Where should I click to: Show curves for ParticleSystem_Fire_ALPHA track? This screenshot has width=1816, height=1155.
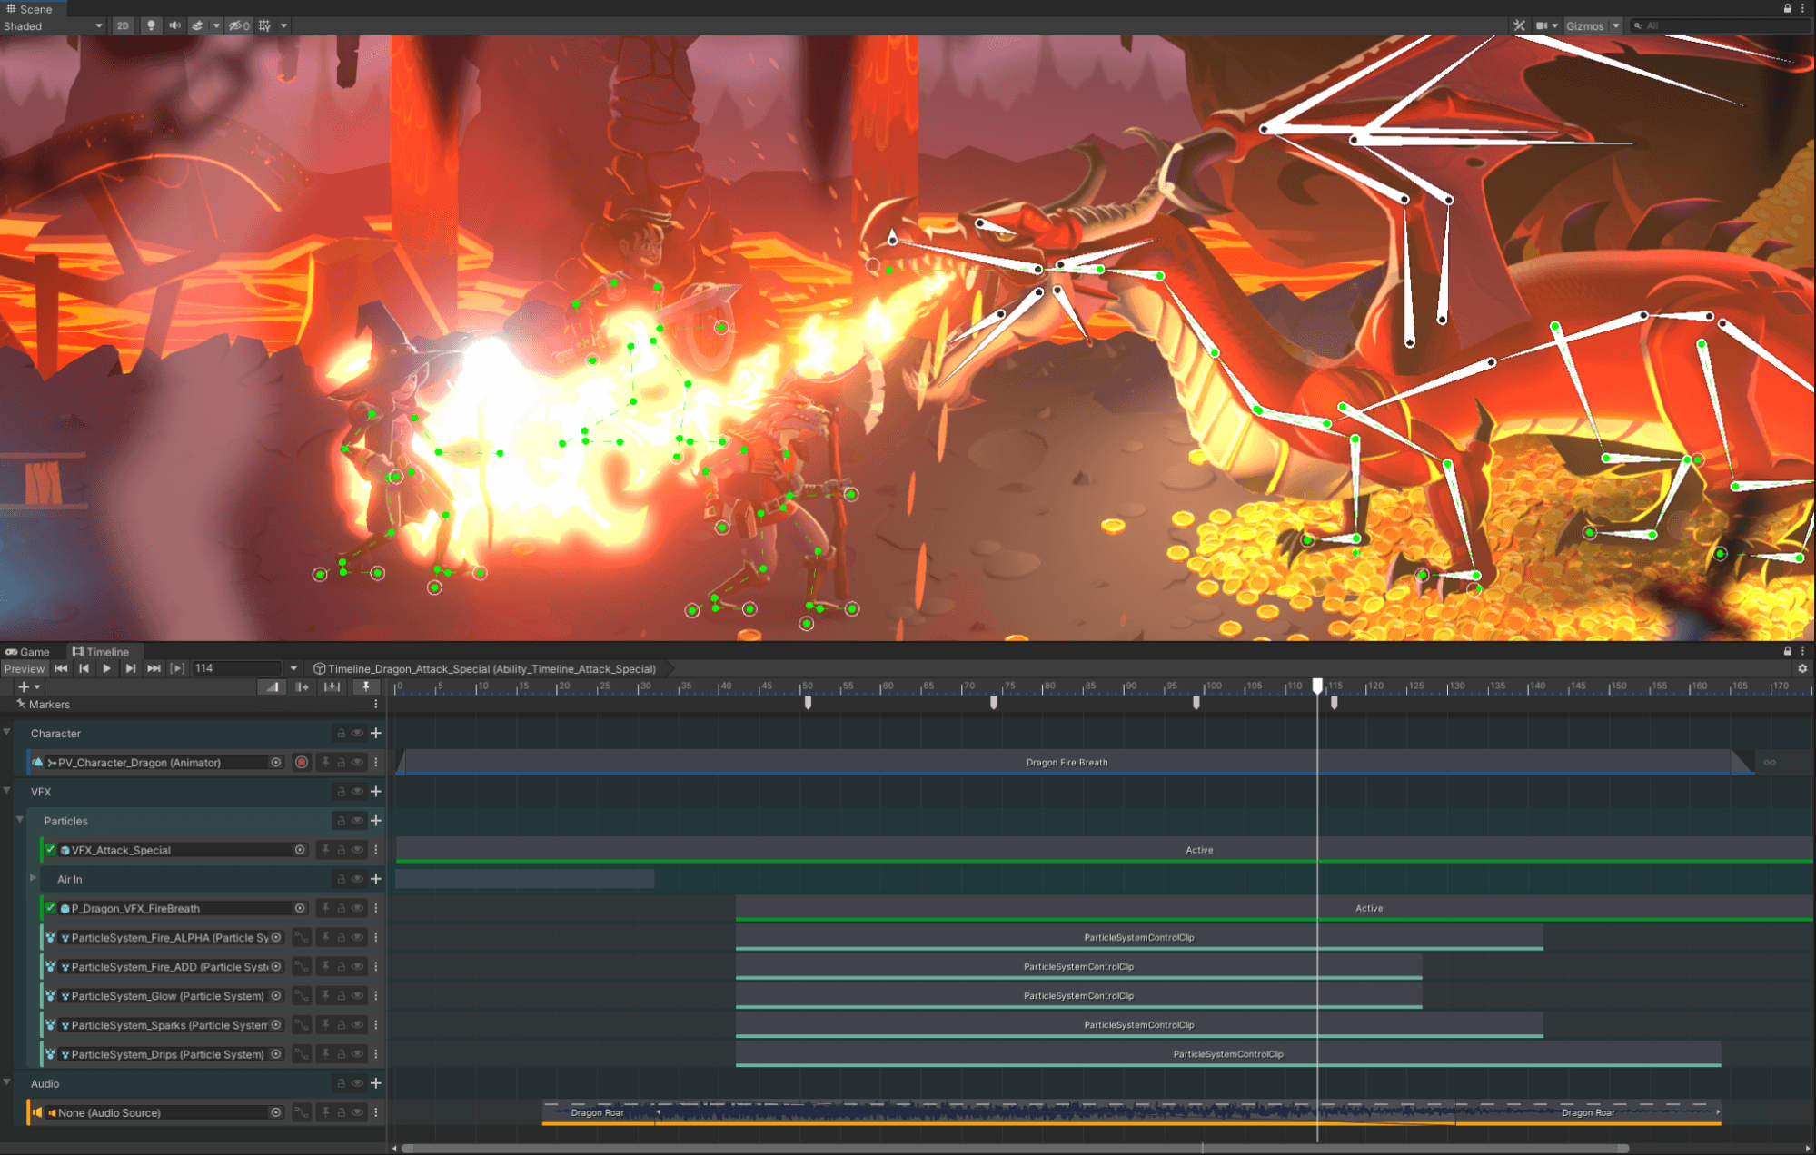pos(302,937)
